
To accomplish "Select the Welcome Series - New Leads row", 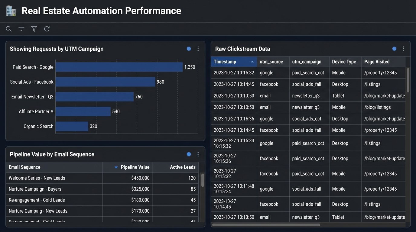I will click(54, 178).
